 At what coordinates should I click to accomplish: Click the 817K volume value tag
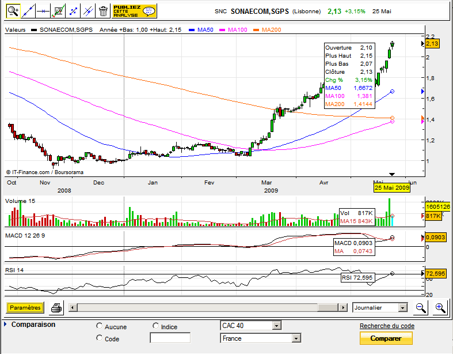[x=433, y=216]
